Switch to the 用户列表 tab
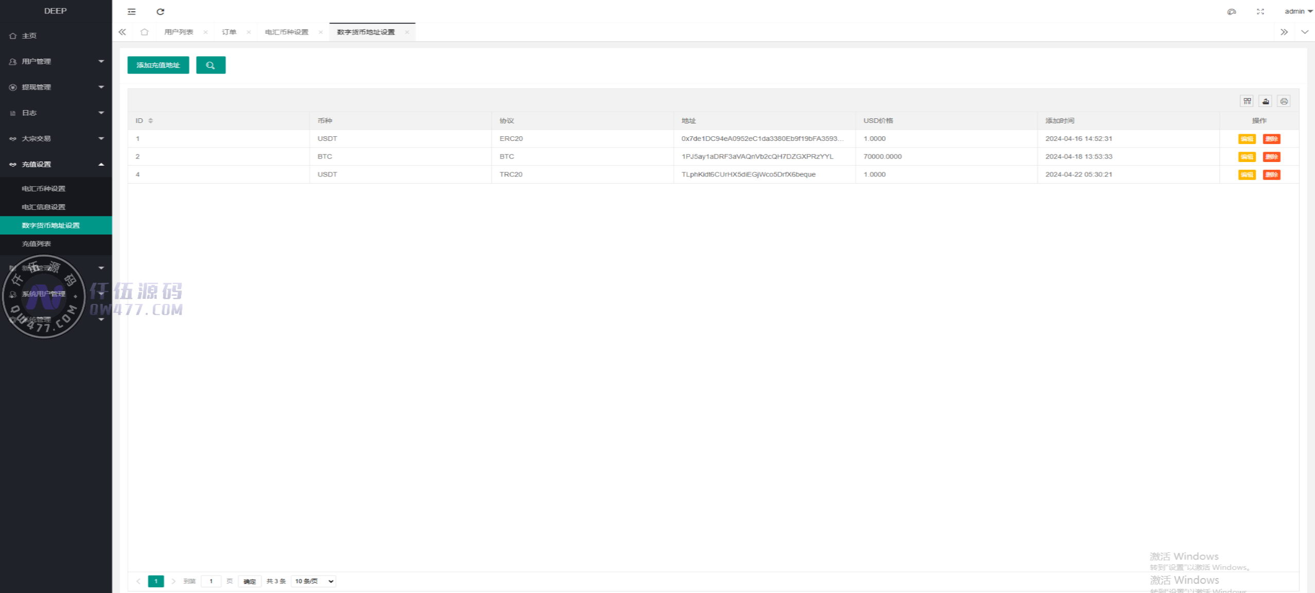 tap(179, 32)
